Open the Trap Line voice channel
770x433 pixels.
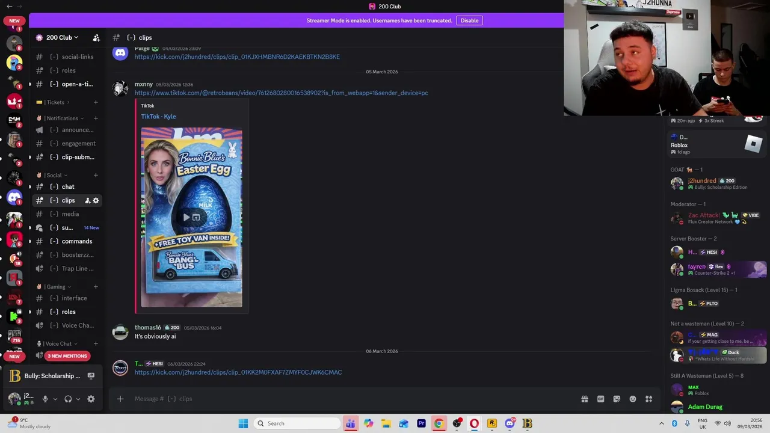(66, 269)
